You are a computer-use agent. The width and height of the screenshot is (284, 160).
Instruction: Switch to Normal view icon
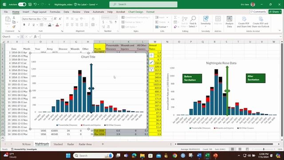point(233,149)
